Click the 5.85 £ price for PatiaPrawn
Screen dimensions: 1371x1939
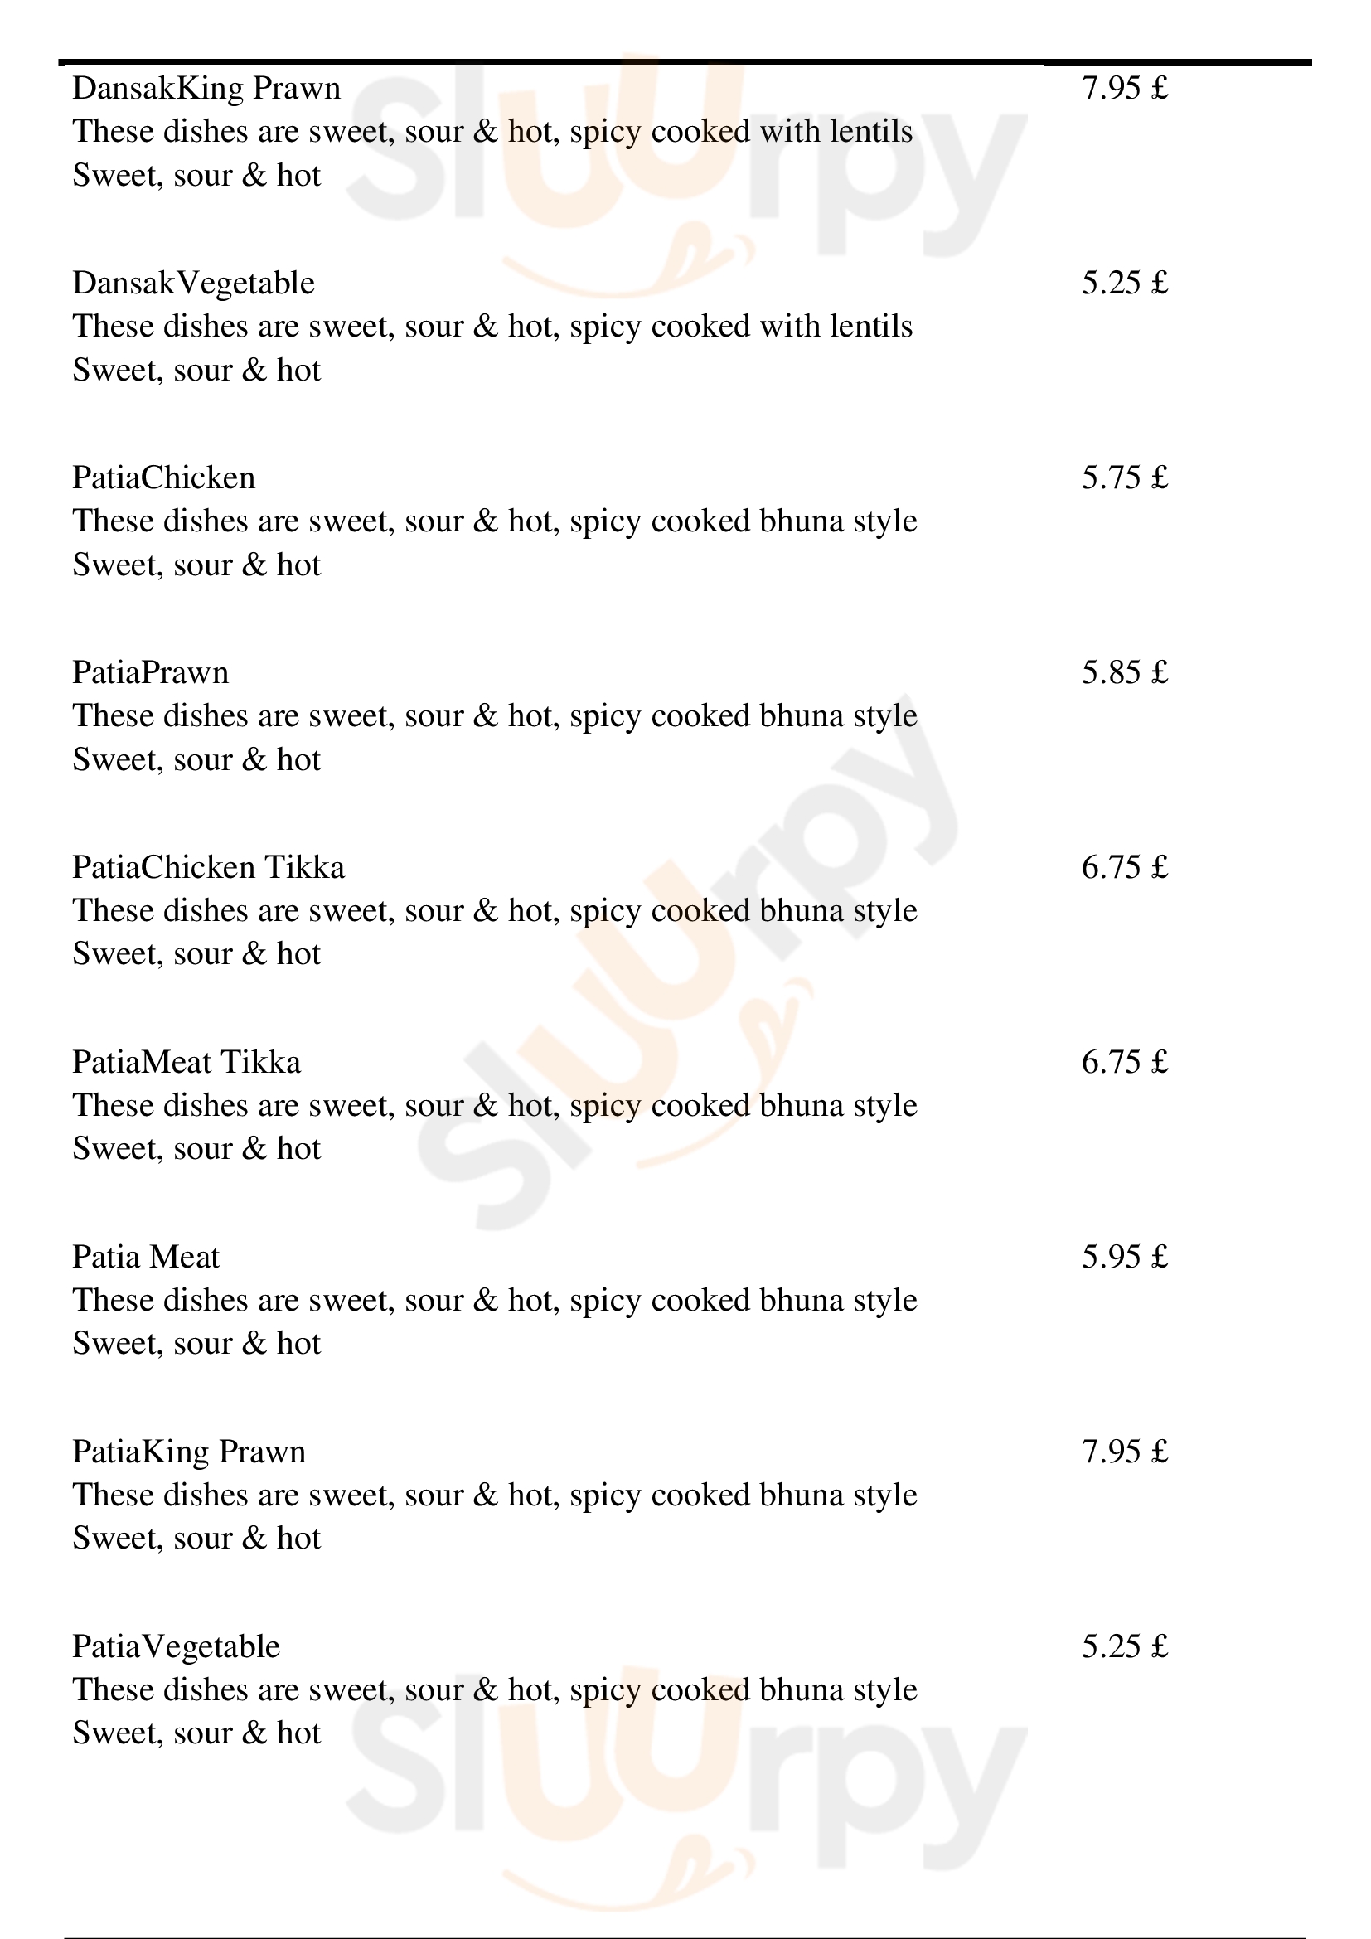pyautogui.click(x=1125, y=672)
